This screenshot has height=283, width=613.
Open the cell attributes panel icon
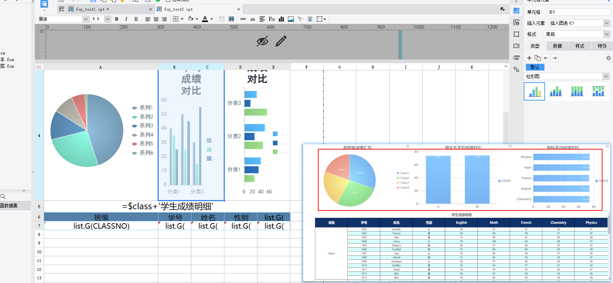[x=516, y=22]
